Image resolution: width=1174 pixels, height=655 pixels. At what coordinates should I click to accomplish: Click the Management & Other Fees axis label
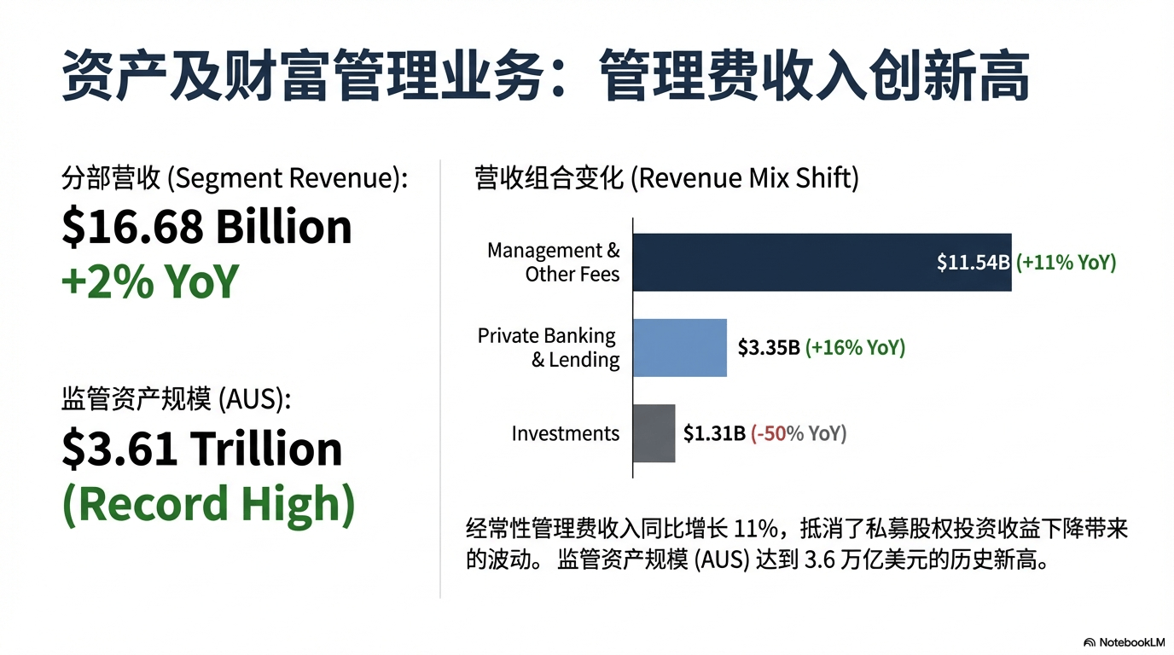(x=555, y=262)
